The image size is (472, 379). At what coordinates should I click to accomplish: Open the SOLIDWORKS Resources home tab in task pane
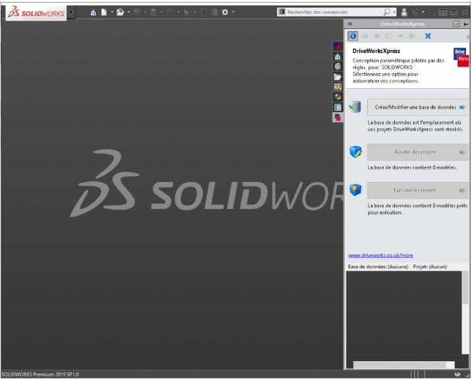click(338, 57)
